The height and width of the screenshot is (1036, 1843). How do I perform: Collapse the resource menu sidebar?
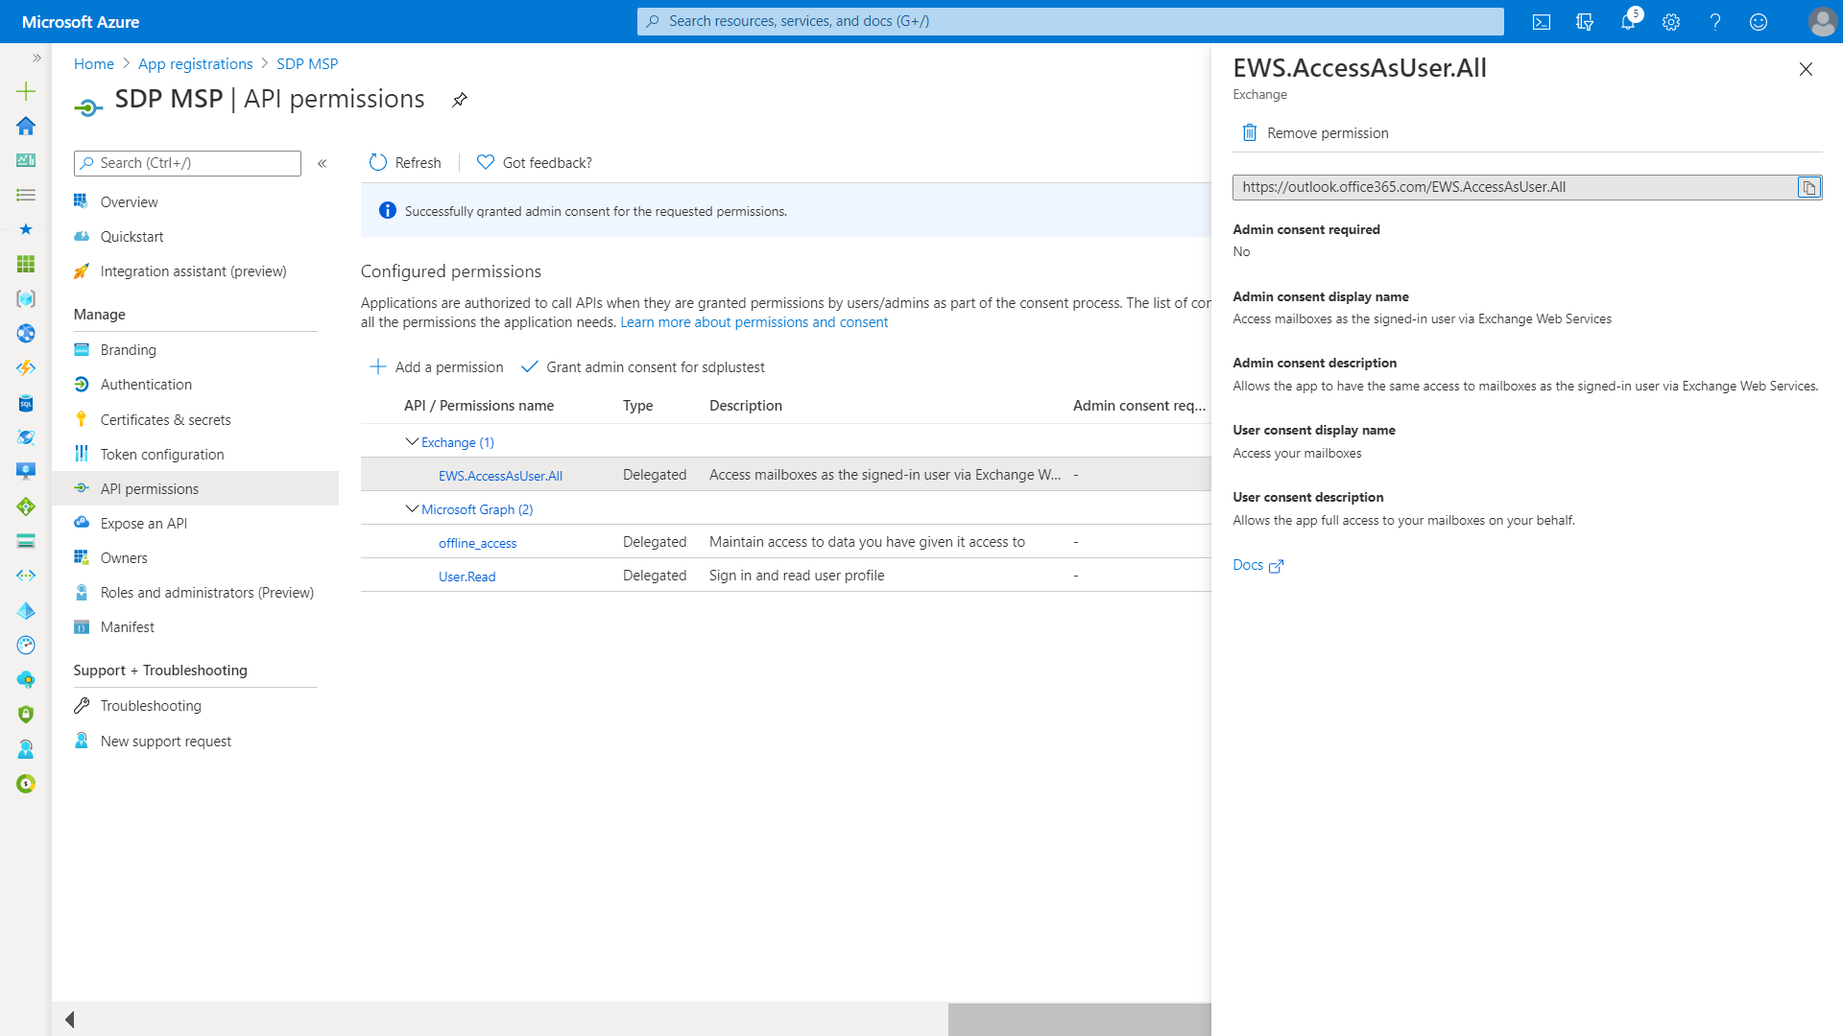(x=323, y=164)
